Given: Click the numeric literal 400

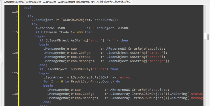Looking at the screenshot, I should pos(80,32).
